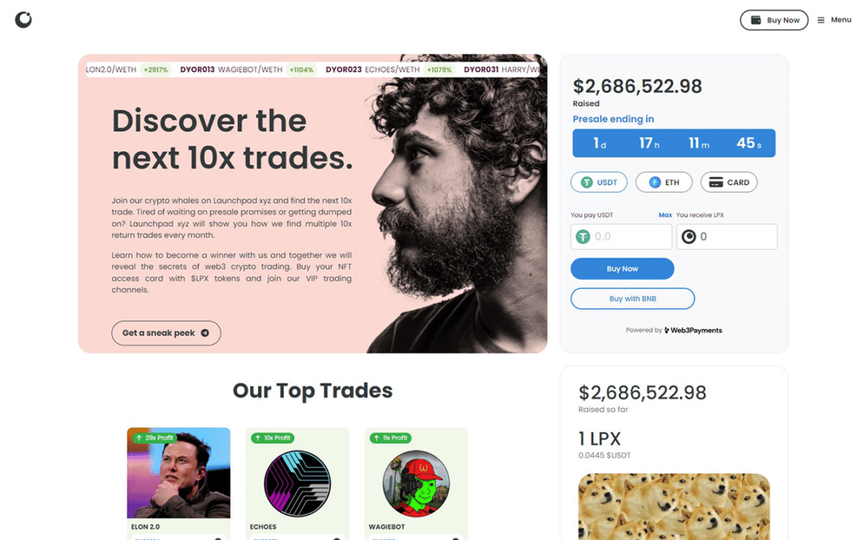Click Buy with BNB button
This screenshot has height=540, width=864.
tap(633, 298)
